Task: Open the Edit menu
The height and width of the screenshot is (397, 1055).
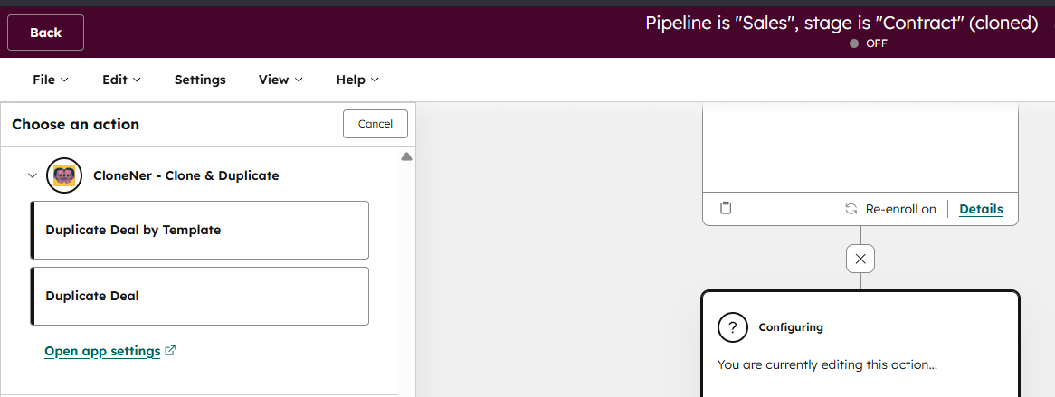Action: (x=121, y=80)
